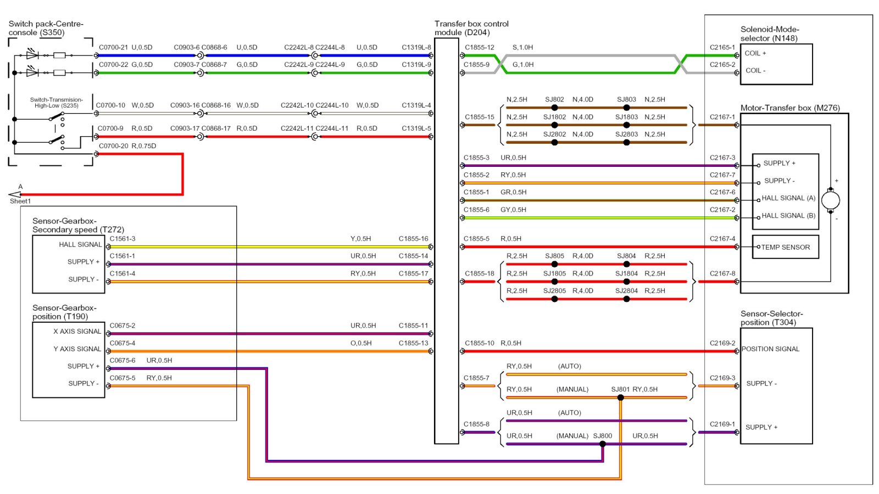879x494 pixels.
Task: Click the SJ801 splice junction dot
Action: coord(620,397)
